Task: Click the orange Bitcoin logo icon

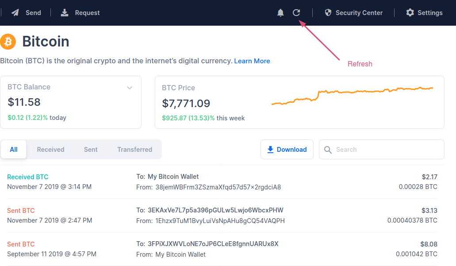Action: [x=8, y=41]
